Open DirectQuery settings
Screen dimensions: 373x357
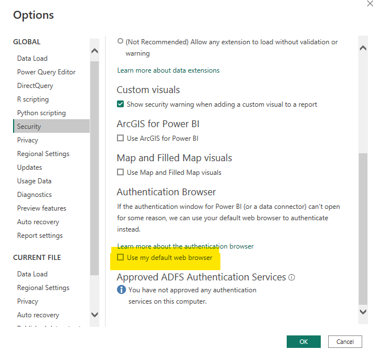(35, 86)
